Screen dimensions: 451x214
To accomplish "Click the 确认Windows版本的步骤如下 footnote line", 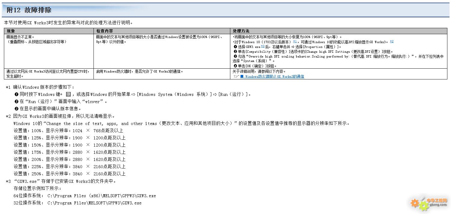I will [40, 87].
